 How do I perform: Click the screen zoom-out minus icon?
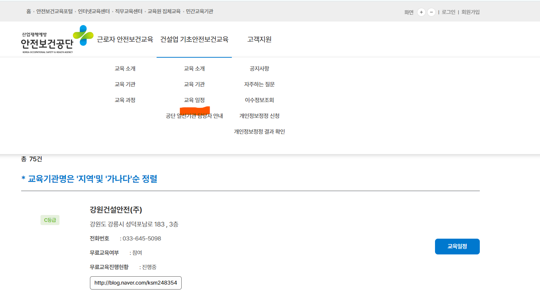(431, 12)
